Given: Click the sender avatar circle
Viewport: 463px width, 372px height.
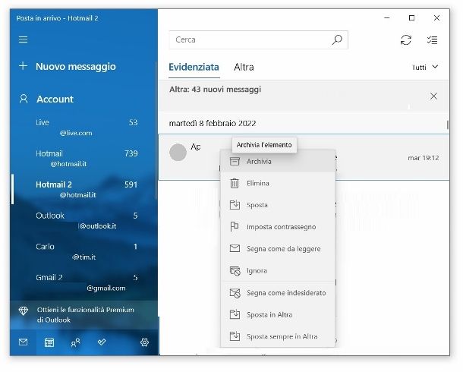Looking at the screenshot, I should (178, 152).
